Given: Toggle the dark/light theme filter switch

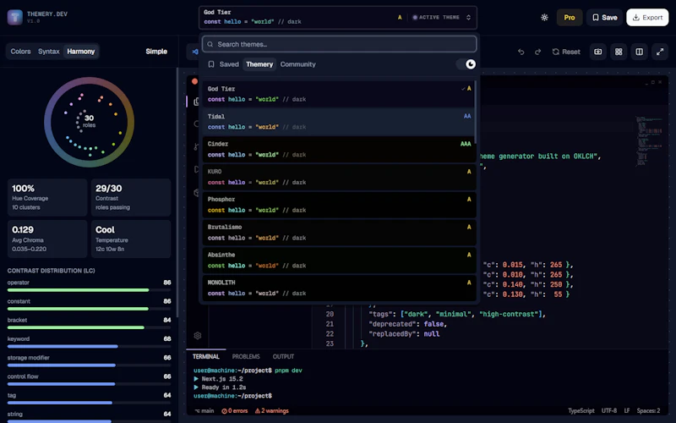Looking at the screenshot, I should pos(466,64).
